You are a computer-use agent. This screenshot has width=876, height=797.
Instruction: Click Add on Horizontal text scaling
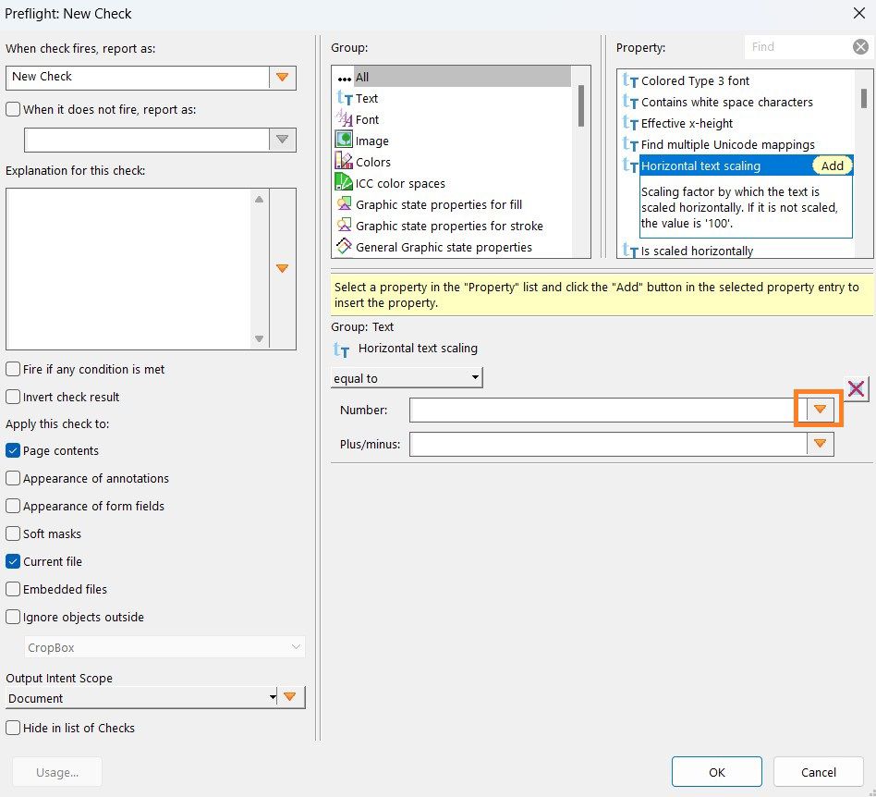(832, 166)
